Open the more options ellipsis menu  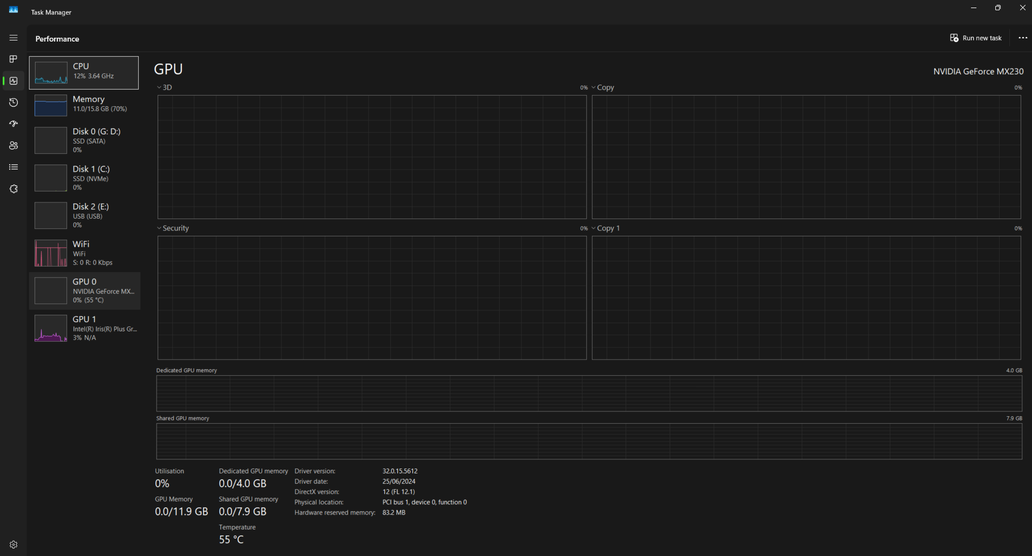coord(1023,38)
